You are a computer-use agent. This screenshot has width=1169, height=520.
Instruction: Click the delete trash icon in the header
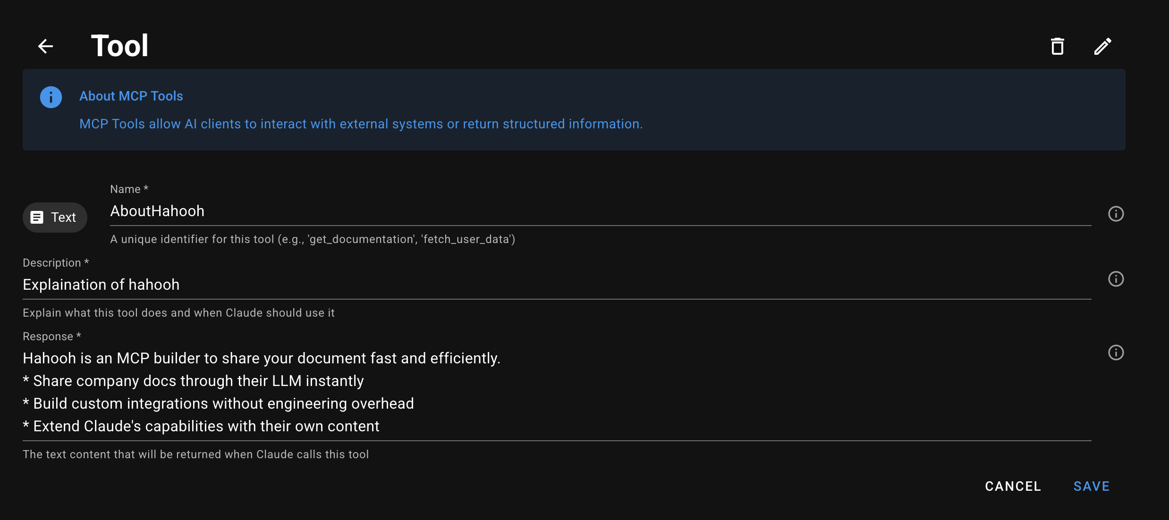coord(1057,46)
